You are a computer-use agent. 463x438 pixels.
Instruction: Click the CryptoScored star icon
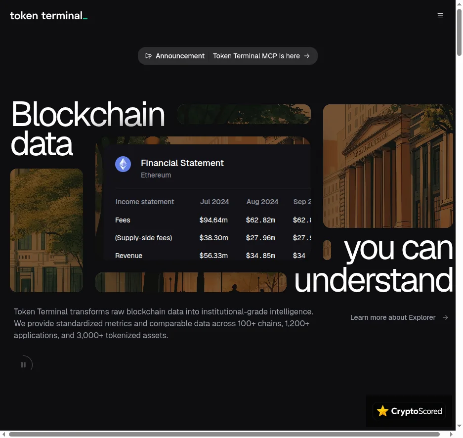(x=382, y=411)
